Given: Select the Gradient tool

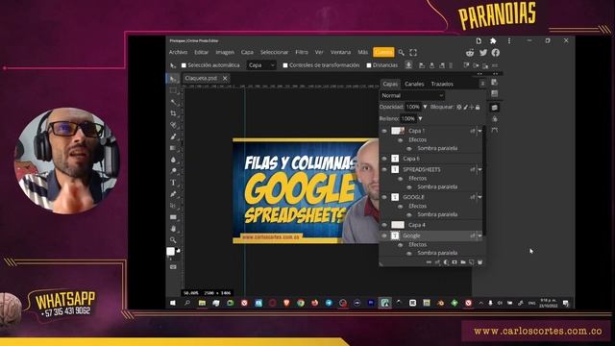Looking at the screenshot, I should (173, 148).
